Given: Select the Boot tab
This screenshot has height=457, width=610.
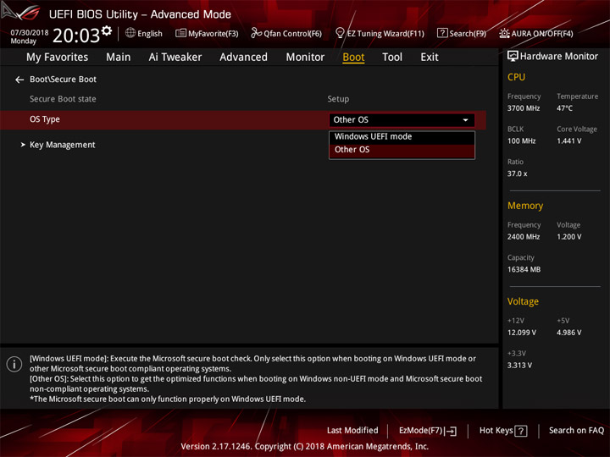Looking at the screenshot, I should click(x=353, y=58).
